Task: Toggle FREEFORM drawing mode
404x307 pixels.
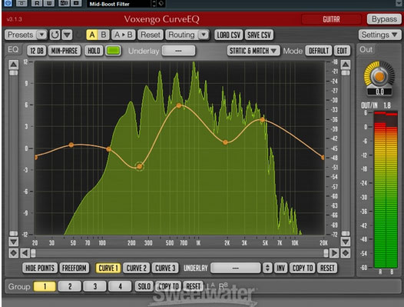Action: 75,268
